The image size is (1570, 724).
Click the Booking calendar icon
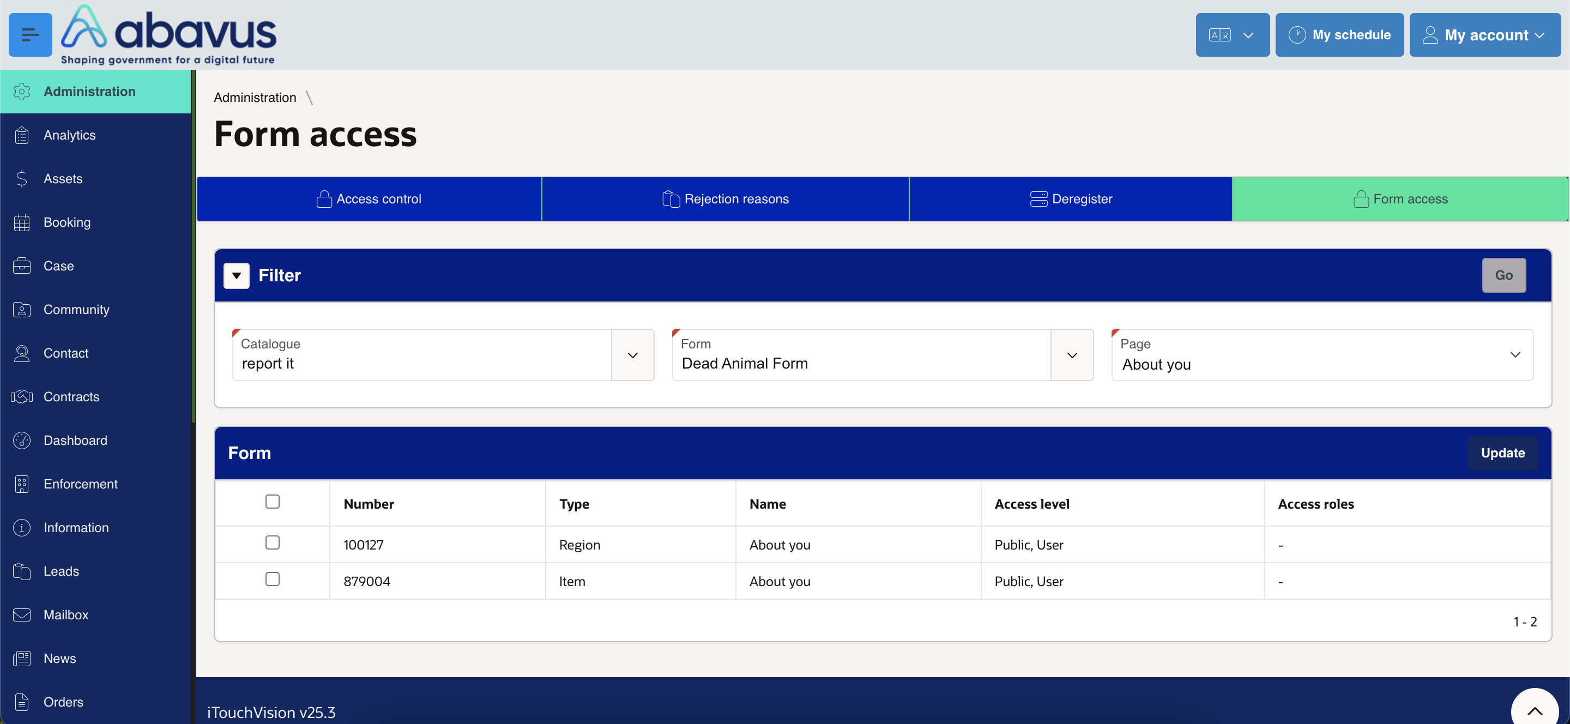point(22,222)
